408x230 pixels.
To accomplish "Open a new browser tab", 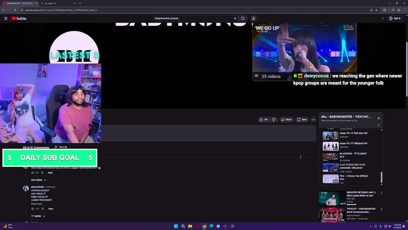I will [x=80, y=3].
